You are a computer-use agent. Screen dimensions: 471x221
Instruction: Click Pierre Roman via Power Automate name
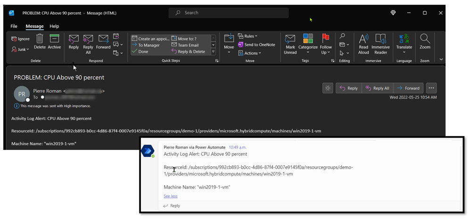tap(194, 147)
